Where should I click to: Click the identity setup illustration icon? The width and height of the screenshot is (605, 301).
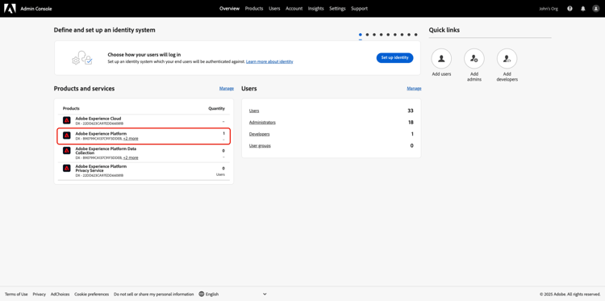coord(82,58)
